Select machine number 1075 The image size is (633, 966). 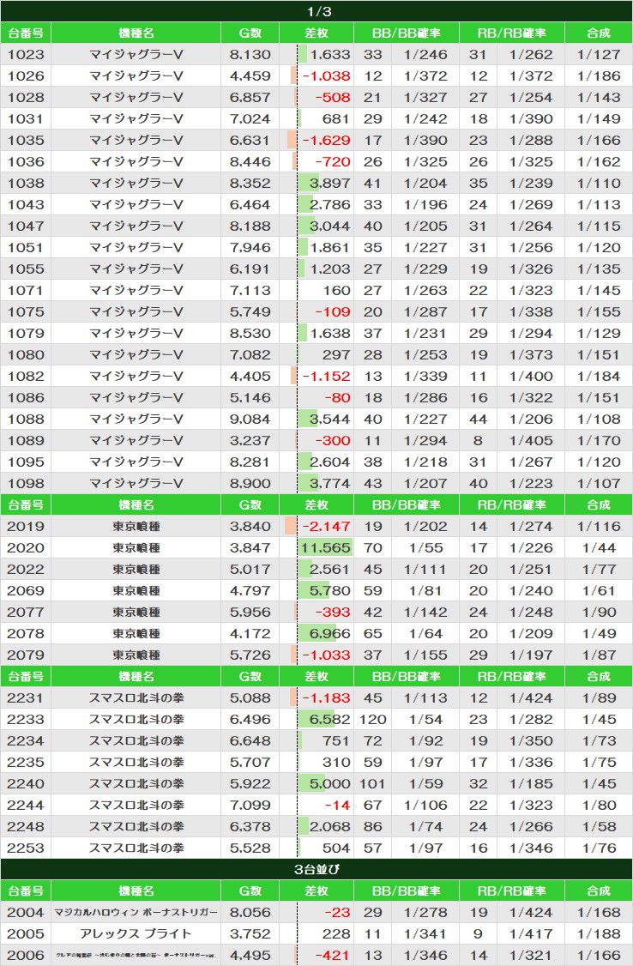[x=26, y=311]
